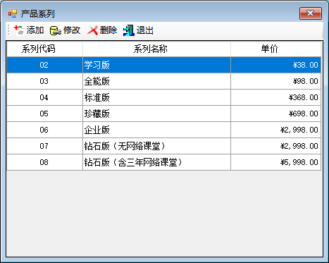Click the 退出 (Exit) door icon

click(x=129, y=30)
